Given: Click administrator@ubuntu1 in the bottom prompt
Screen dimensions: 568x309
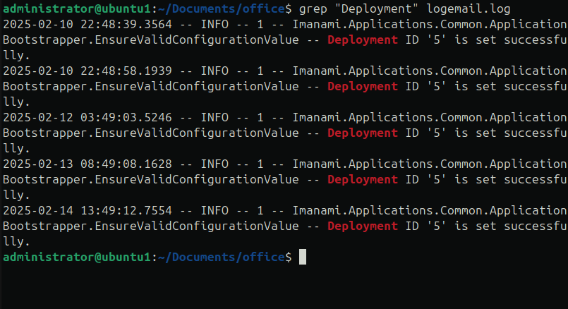Looking at the screenshot, I should point(77,257).
